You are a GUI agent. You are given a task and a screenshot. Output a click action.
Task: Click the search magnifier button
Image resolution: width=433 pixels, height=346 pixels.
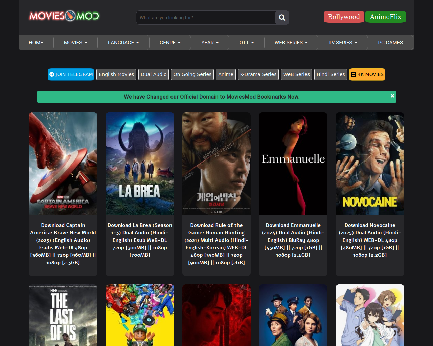pyautogui.click(x=282, y=18)
